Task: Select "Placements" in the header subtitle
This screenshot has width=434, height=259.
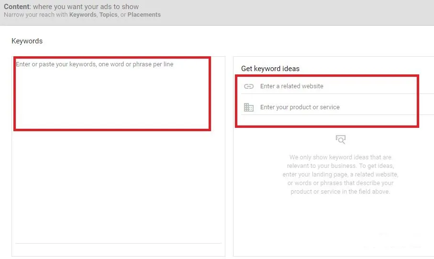Action: click(x=144, y=15)
